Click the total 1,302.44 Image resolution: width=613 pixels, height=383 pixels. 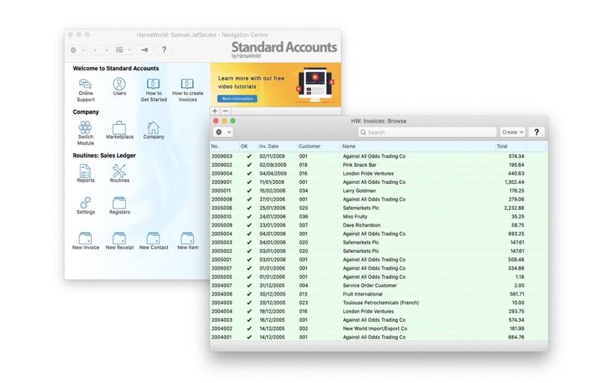click(x=514, y=182)
